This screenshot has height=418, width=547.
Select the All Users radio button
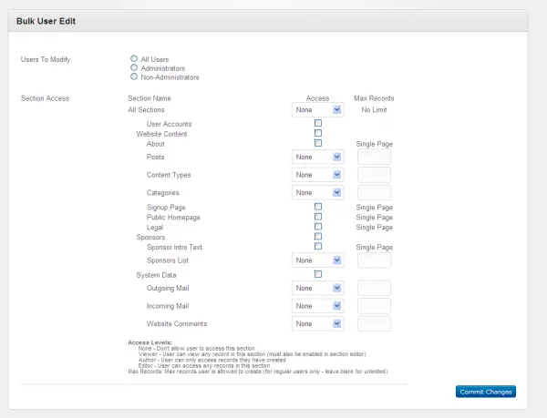134,58
